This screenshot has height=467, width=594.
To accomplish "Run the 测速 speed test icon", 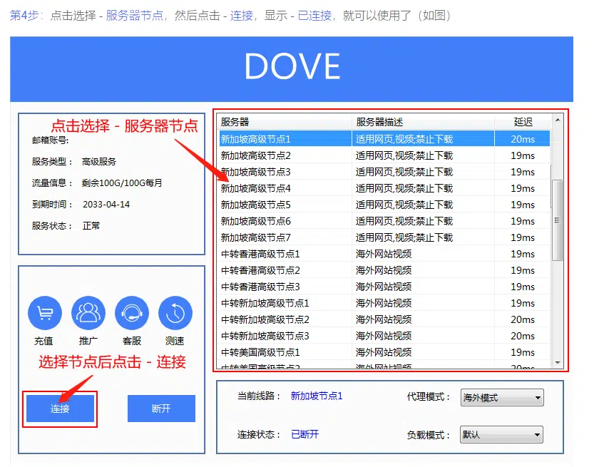I will tap(175, 313).
